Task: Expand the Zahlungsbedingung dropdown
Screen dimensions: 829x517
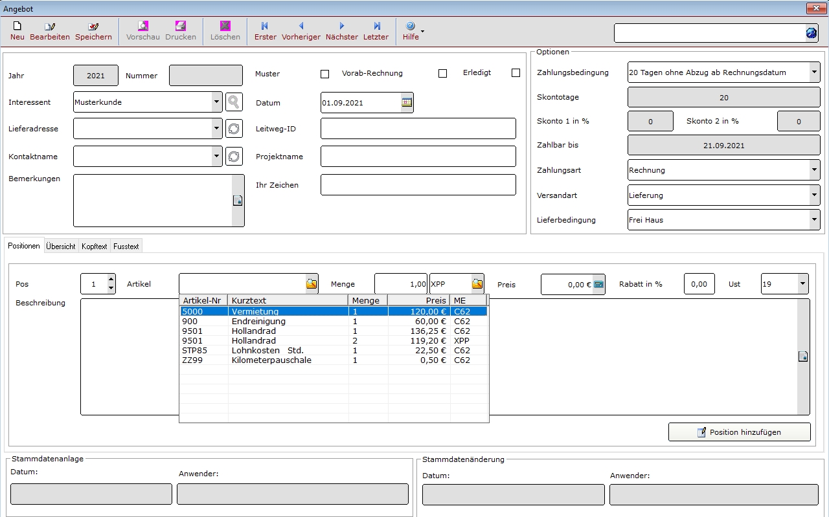Action: click(x=814, y=72)
